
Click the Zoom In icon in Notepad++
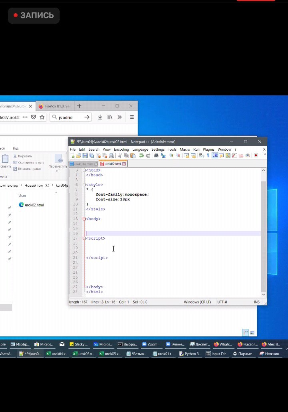pyautogui.click(x=171, y=156)
